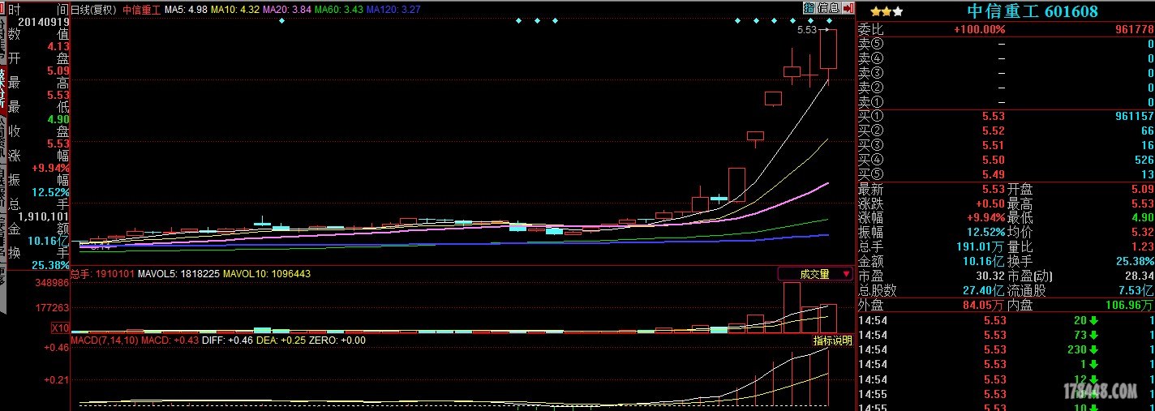Screen dimensions: 1155x411
Task: Click the 348986 volume axis label
Action: (x=53, y=283)
